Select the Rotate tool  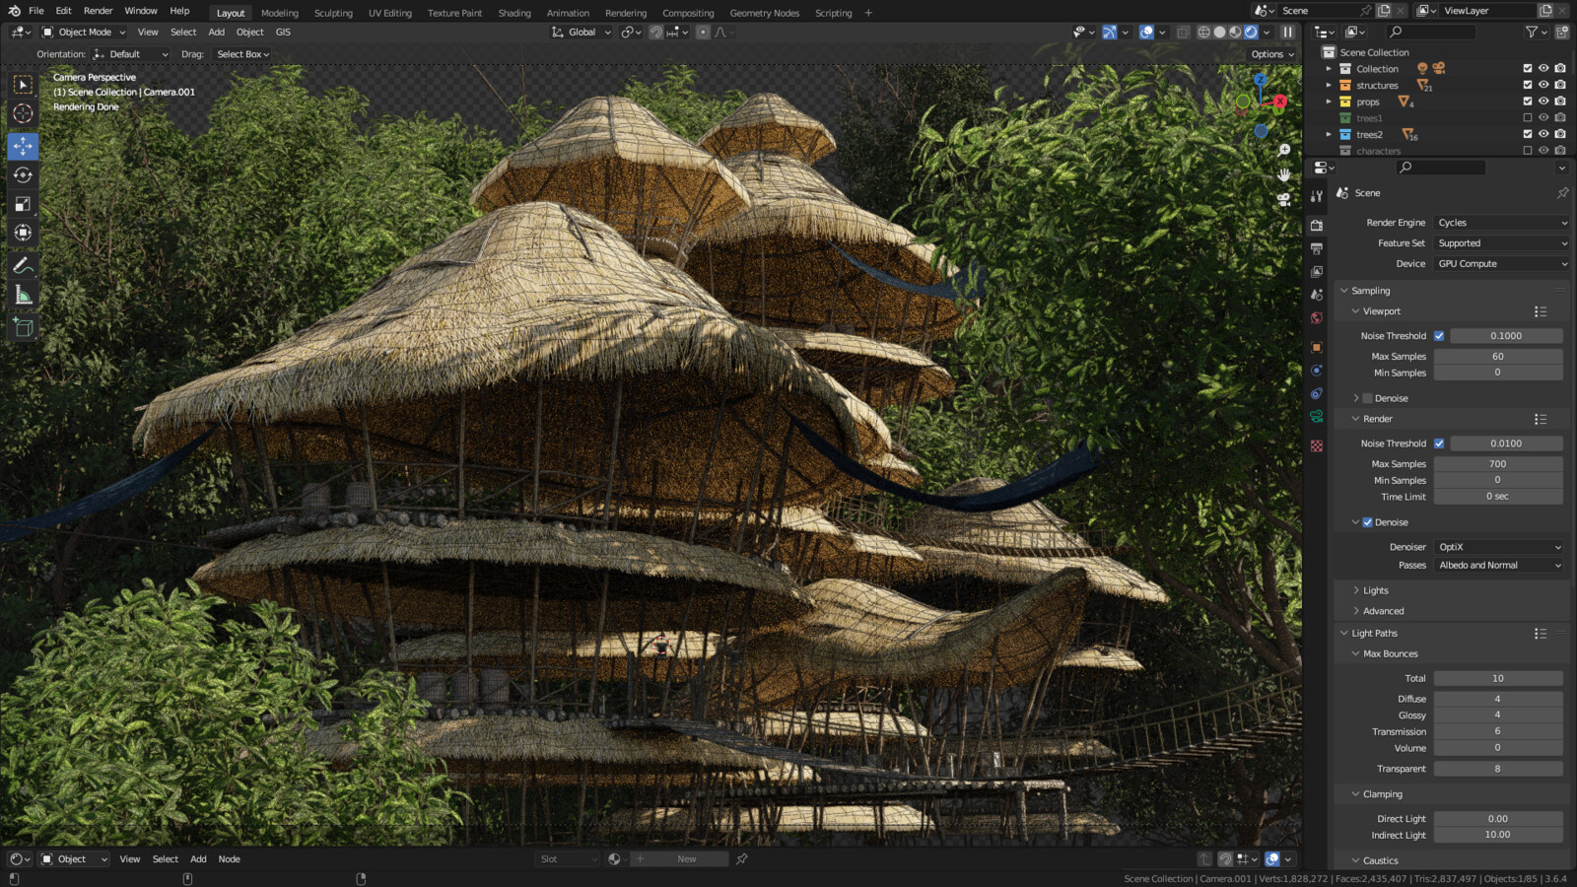(x=23, y=175)
